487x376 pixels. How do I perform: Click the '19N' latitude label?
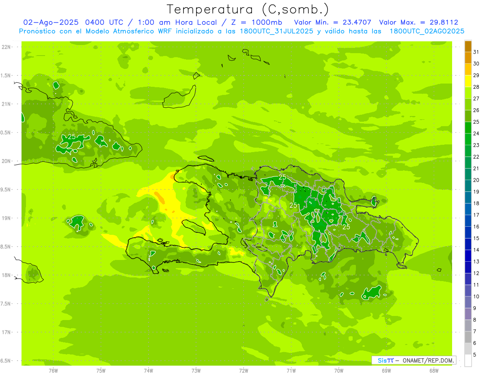coord(6,218)
